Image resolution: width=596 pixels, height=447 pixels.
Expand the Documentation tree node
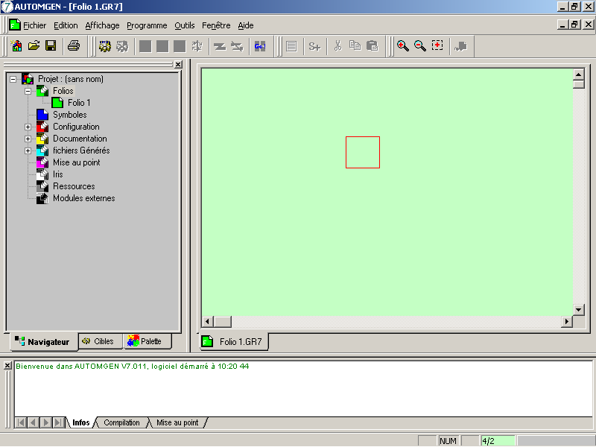click(28, 139)
